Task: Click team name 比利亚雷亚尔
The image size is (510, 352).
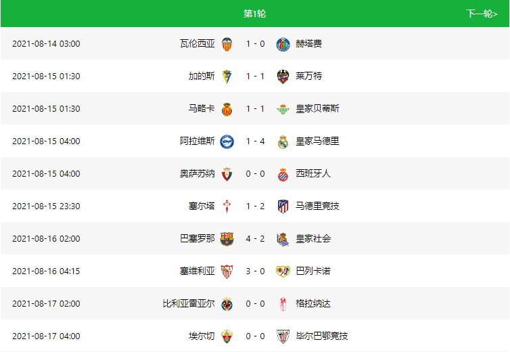Action: pos(188,303)
